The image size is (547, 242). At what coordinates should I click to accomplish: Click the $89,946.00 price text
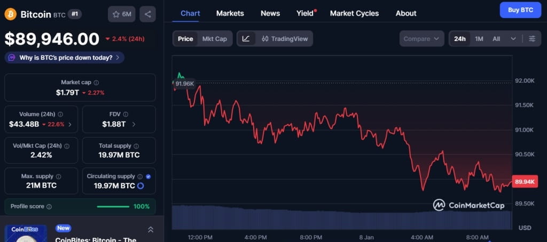pos(52,39)
